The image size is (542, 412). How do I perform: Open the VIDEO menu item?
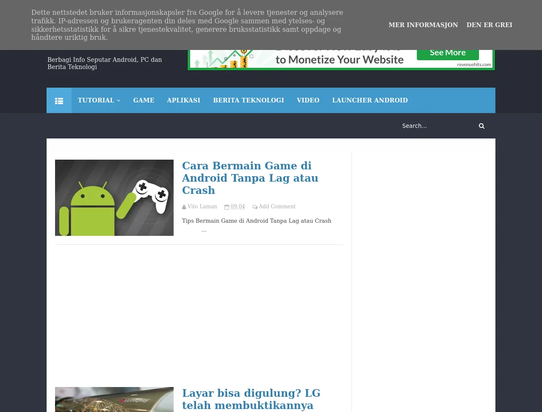(308, 100)
